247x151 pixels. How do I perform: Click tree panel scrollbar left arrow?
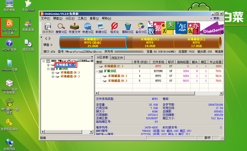point(43,132)
